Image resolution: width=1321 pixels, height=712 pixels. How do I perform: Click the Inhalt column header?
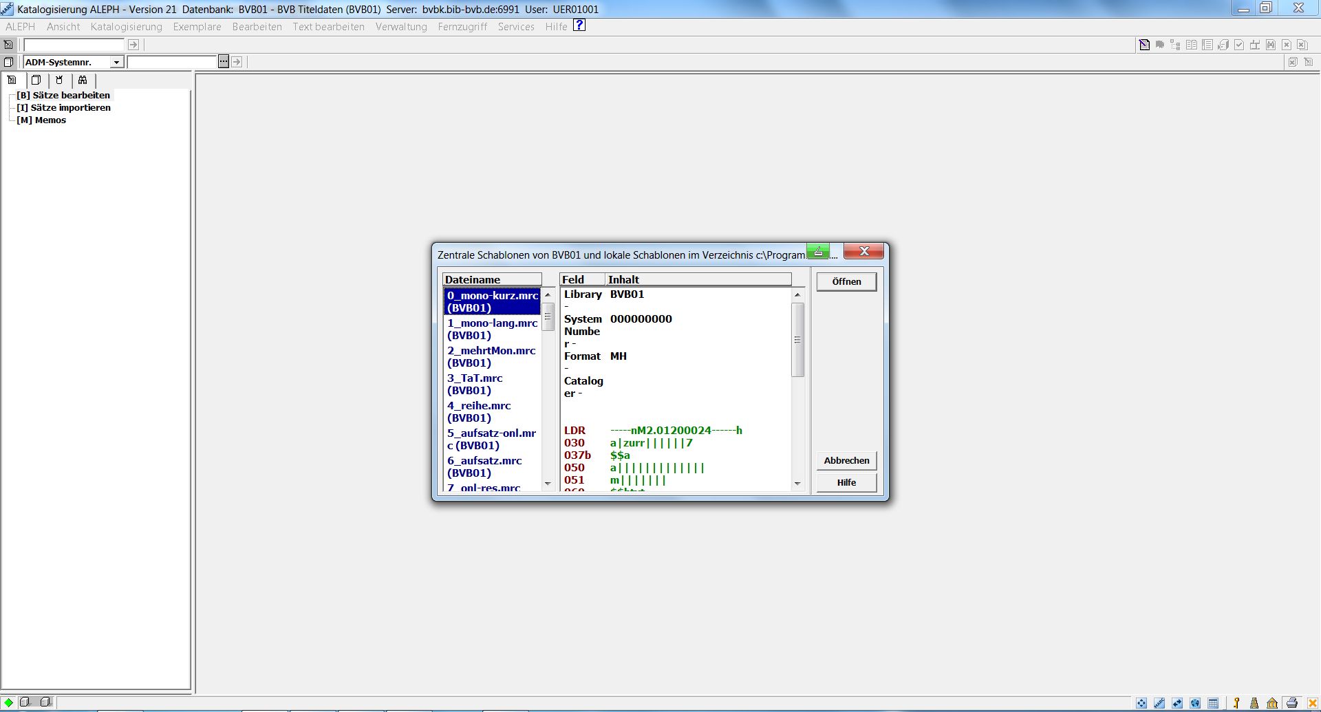click(698, 279)
